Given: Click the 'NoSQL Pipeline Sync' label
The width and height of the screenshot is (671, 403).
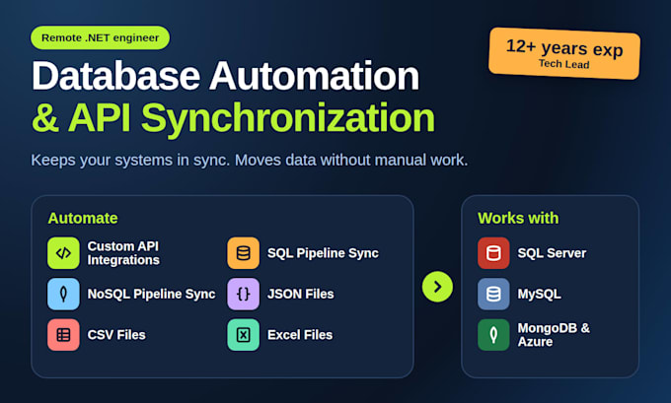Looking at the screenshot, I should [152, 294].
